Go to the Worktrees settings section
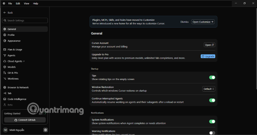This screenshot has width=257, height=135. [25, 78]
